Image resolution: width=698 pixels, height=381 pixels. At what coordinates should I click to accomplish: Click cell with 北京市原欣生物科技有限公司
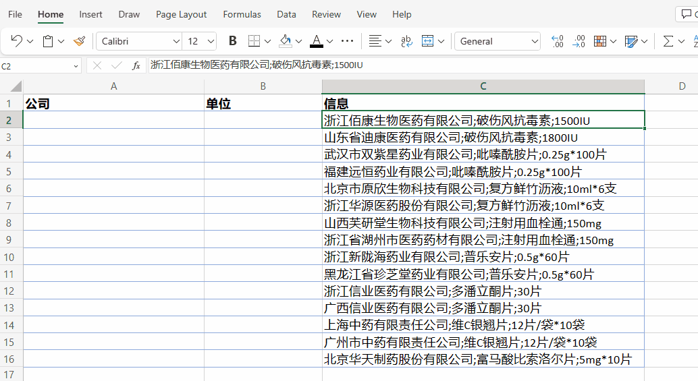click(x=483, y=189)
